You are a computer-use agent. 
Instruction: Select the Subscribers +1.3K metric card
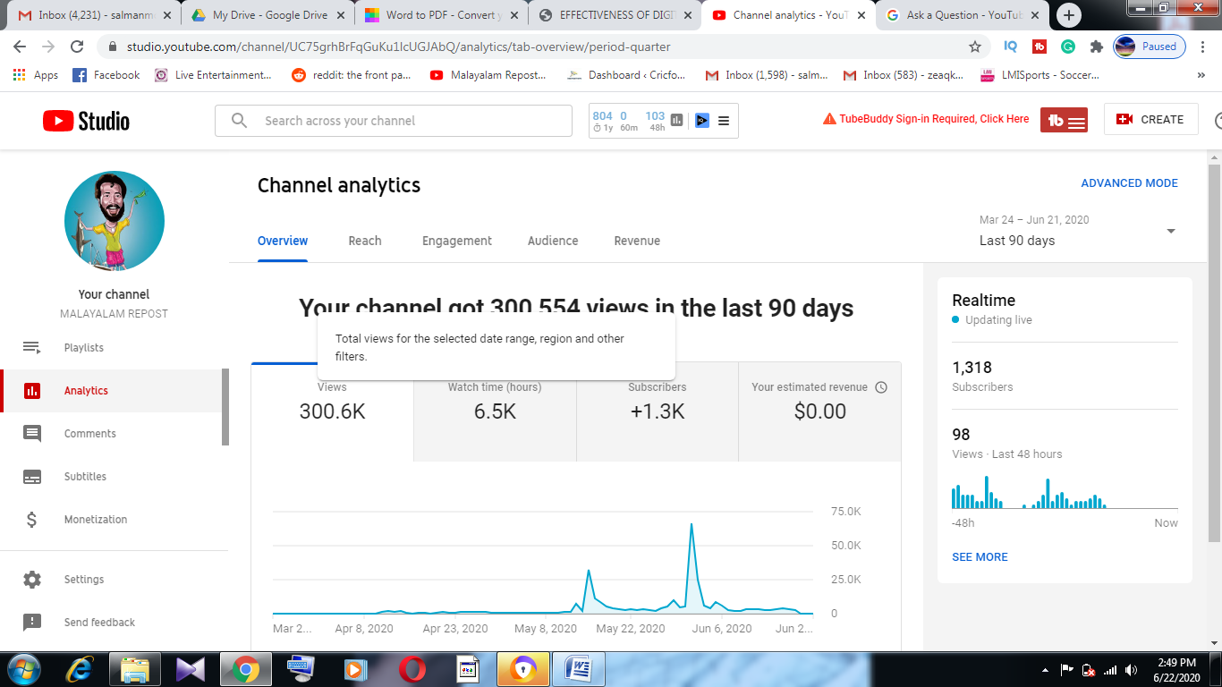(x=658, y=411)
